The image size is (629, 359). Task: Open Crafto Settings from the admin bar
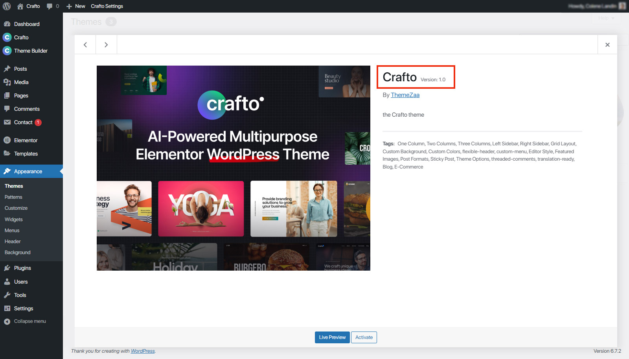pos(107,6)
